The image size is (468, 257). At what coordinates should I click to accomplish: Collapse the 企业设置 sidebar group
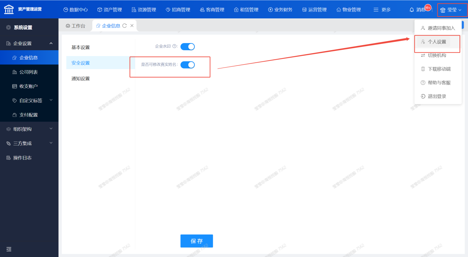[x=51, y=43]
